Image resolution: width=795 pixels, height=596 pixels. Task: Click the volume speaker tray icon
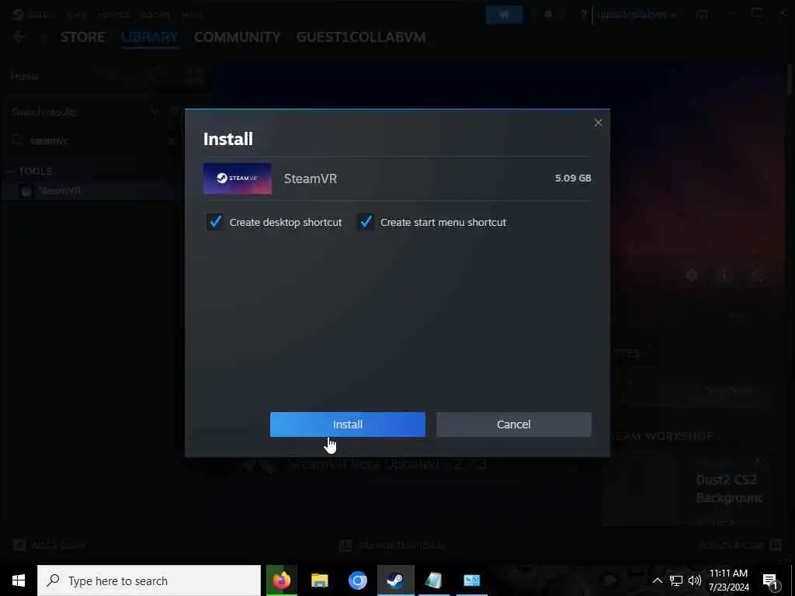(x=695, y=580)
